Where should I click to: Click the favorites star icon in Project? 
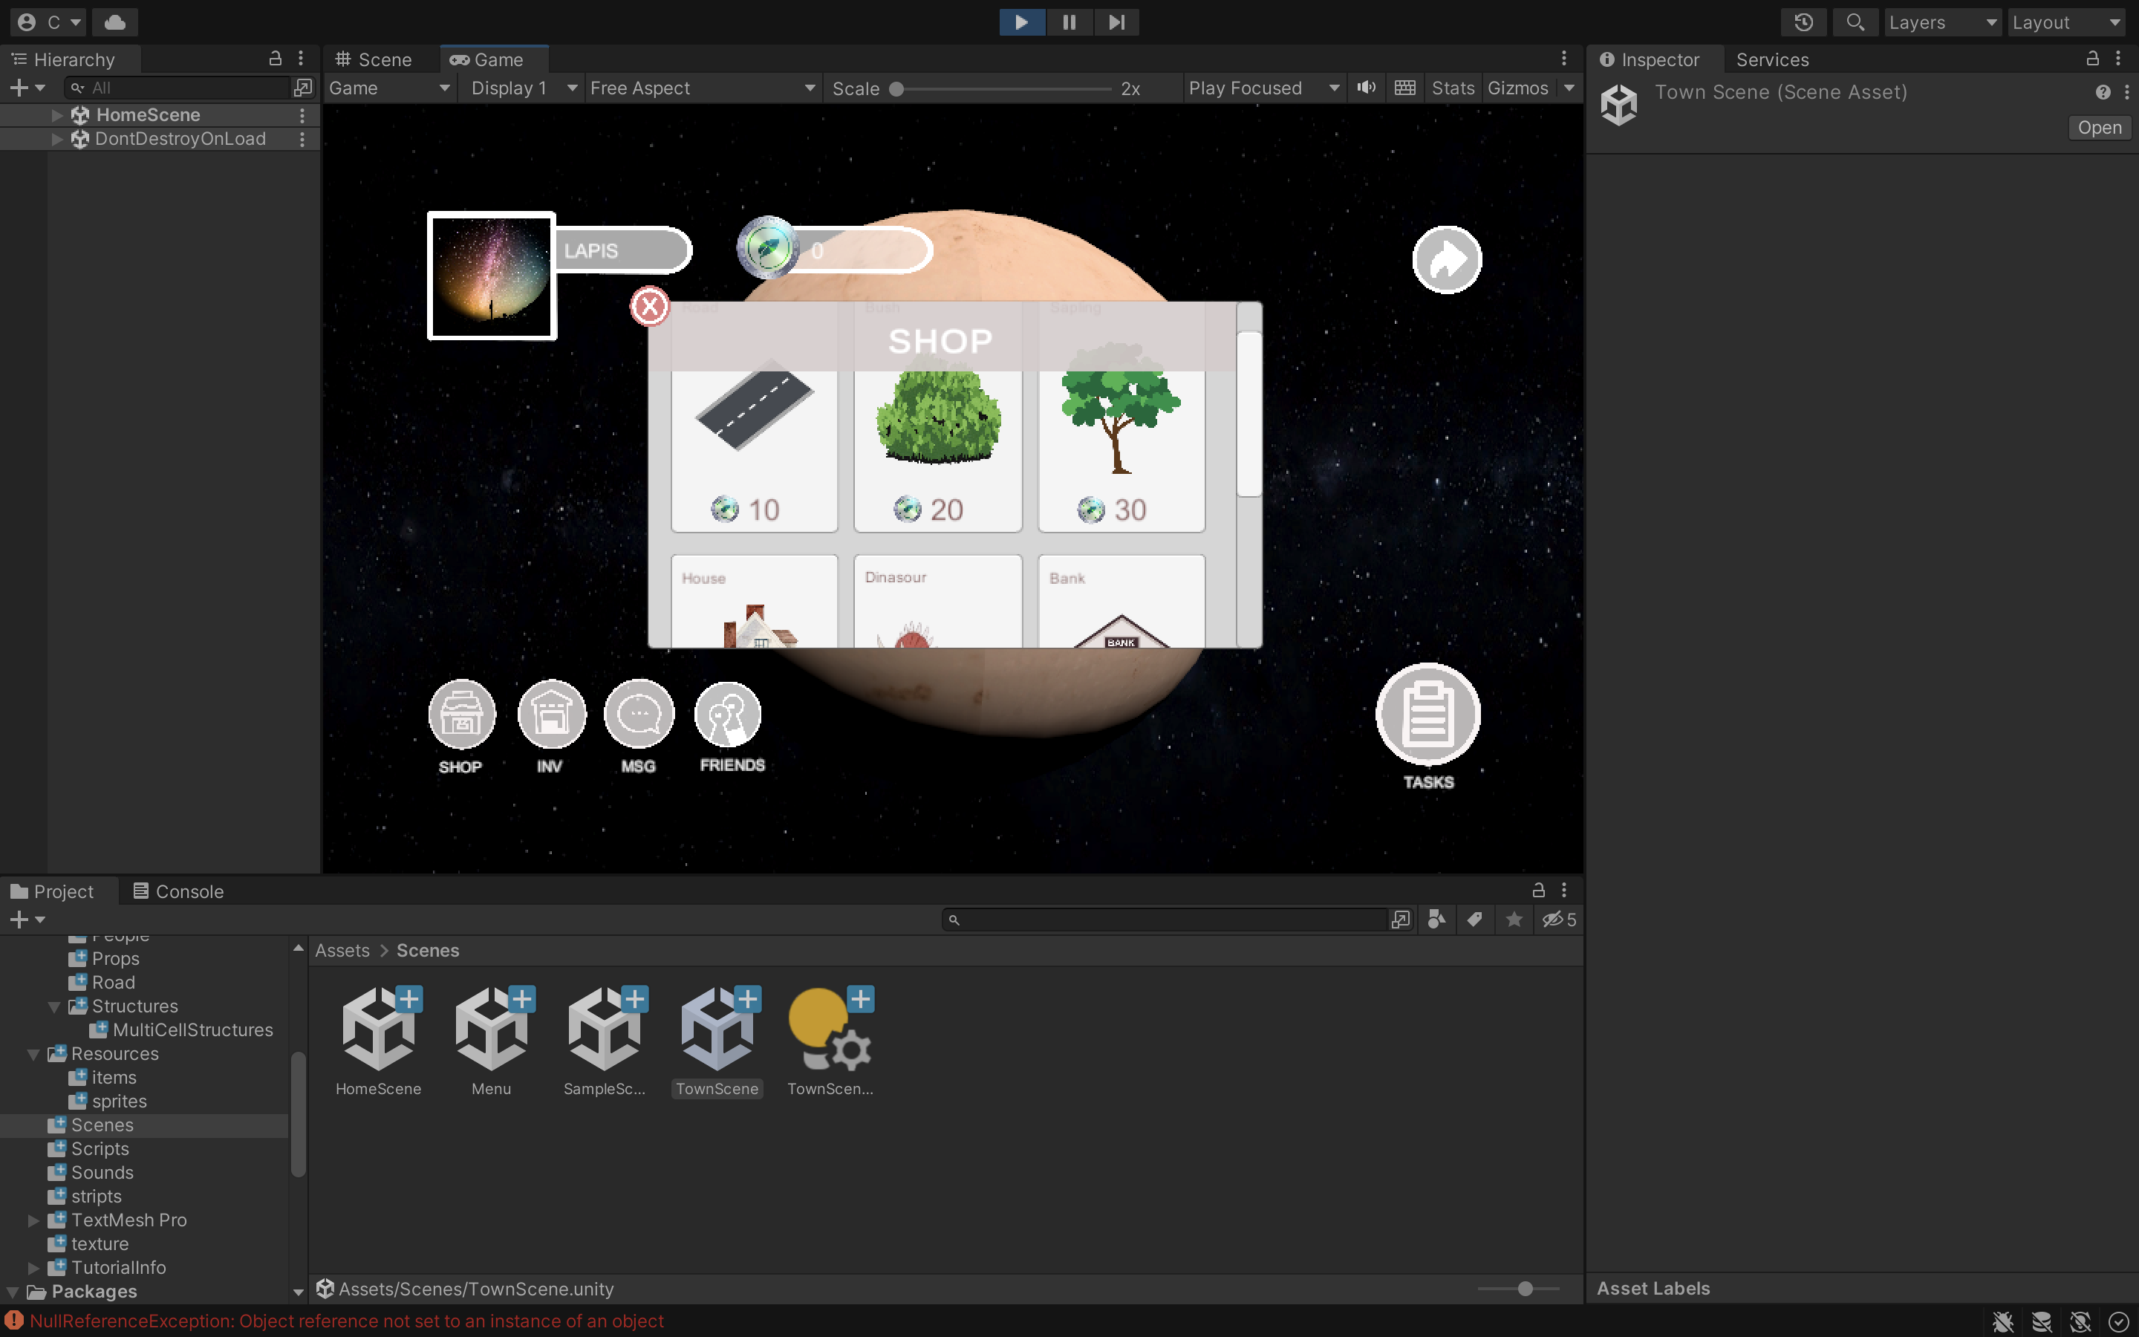tap(1513, 920)
